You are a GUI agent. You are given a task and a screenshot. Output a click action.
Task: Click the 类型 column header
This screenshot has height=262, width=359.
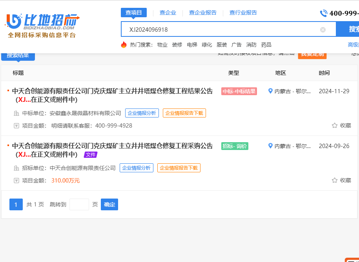tap(233, 73)
